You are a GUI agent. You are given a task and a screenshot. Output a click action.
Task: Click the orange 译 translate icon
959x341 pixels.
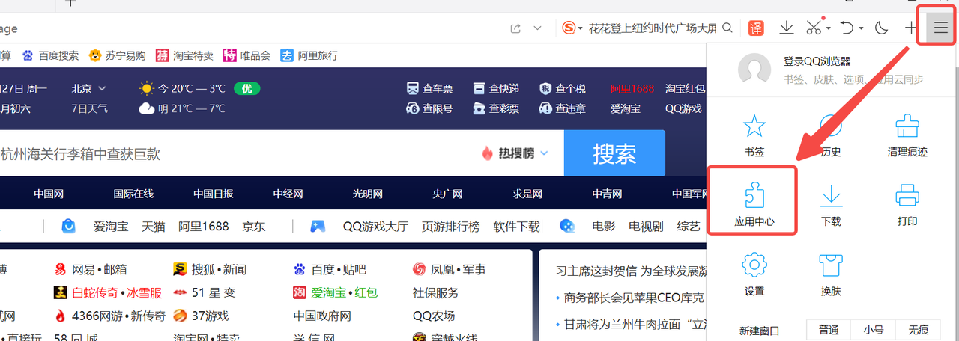click(x=756, y=28)
